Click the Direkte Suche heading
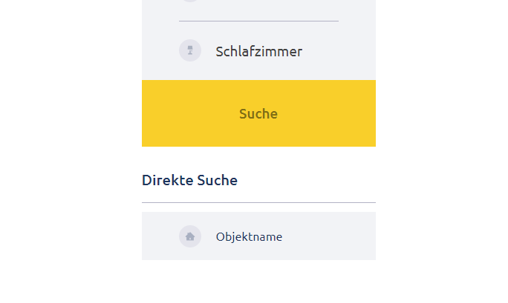The width and height of the screenshot is (508, 303). coord(189,180)
